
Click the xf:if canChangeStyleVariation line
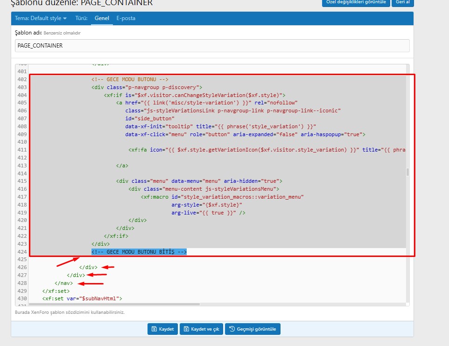pos(195,95)
